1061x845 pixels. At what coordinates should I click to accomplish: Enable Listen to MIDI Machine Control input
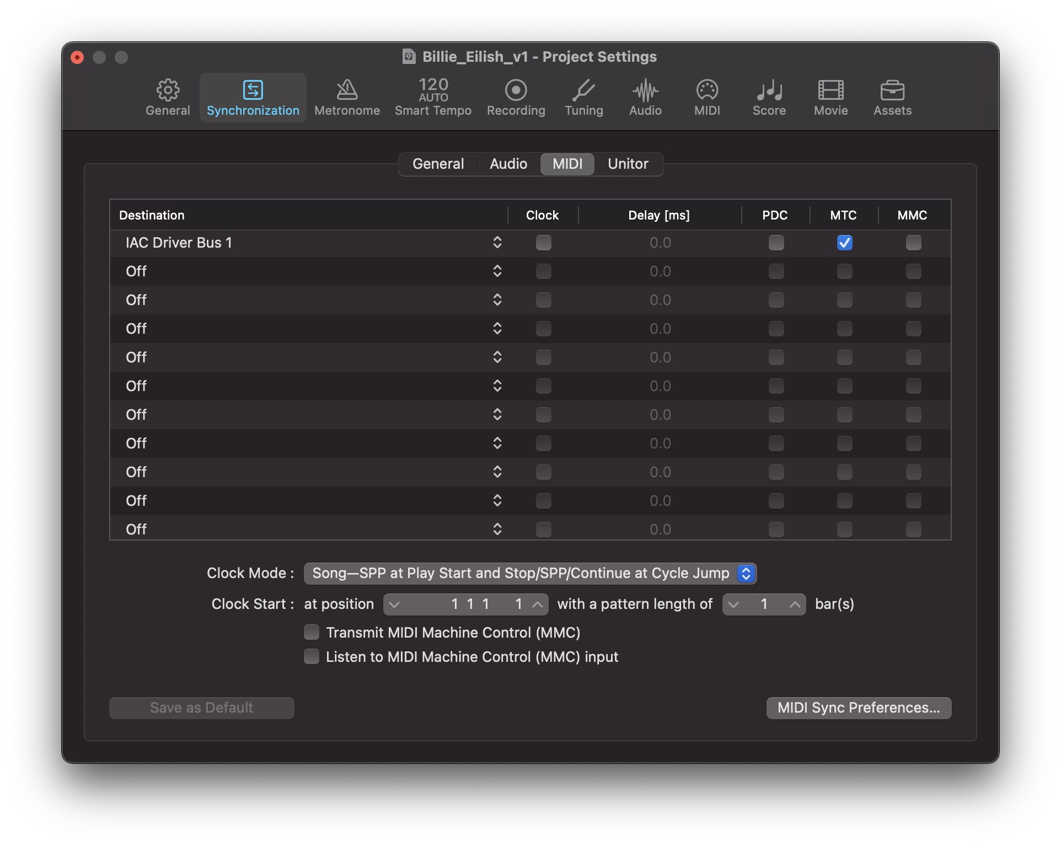312,656
